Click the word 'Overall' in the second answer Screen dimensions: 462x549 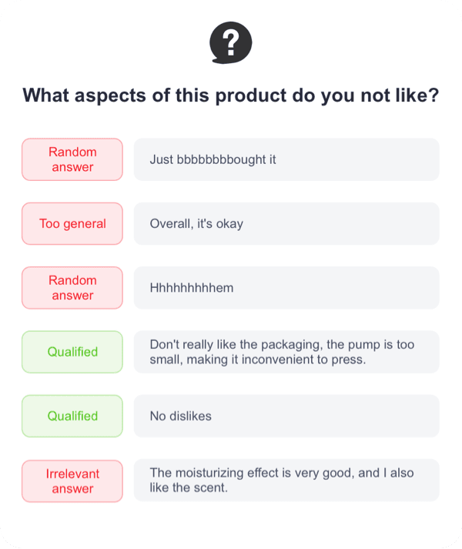(x=170, y=224)
